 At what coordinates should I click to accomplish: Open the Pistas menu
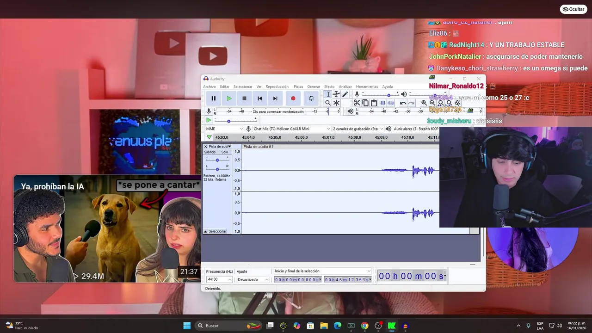pyautogui.click(x=298, y=86)
